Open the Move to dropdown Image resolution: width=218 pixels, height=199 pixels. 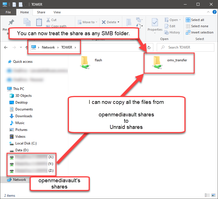[87, 22]
